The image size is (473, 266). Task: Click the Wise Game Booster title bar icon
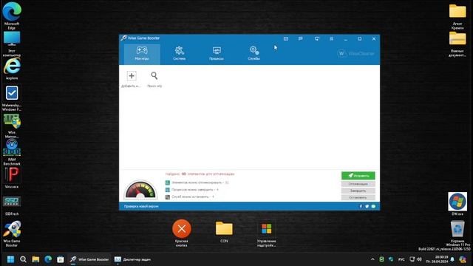123,38
